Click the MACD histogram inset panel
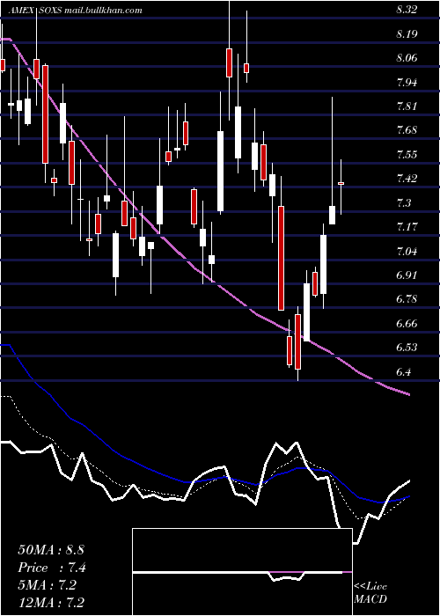This screenshot has width=440, height=616. point(242,572)
